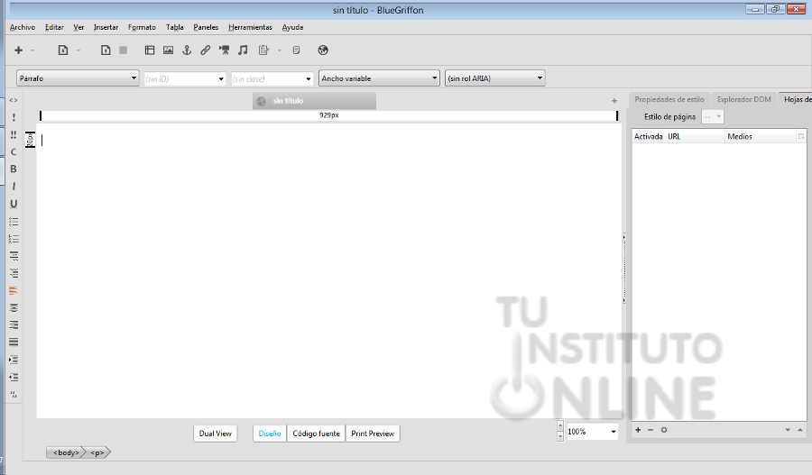Click the plus new document icon
This screenshot has width=812, height=475.
coord(19,50)
